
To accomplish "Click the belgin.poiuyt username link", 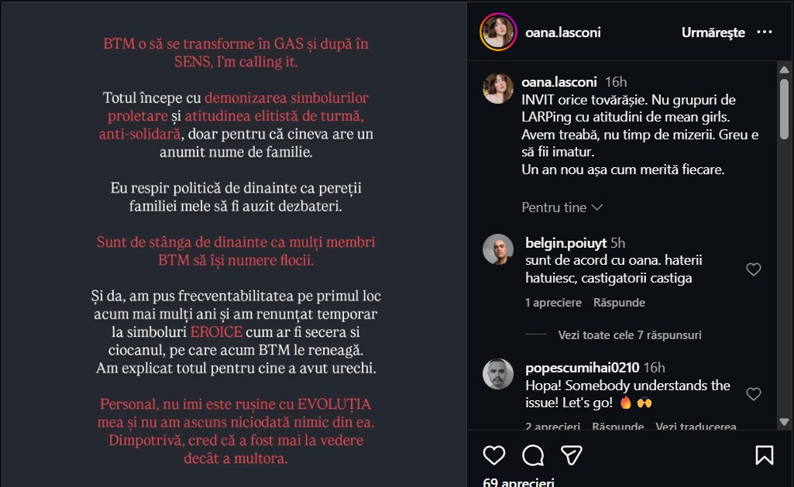I will click(565, 242).
